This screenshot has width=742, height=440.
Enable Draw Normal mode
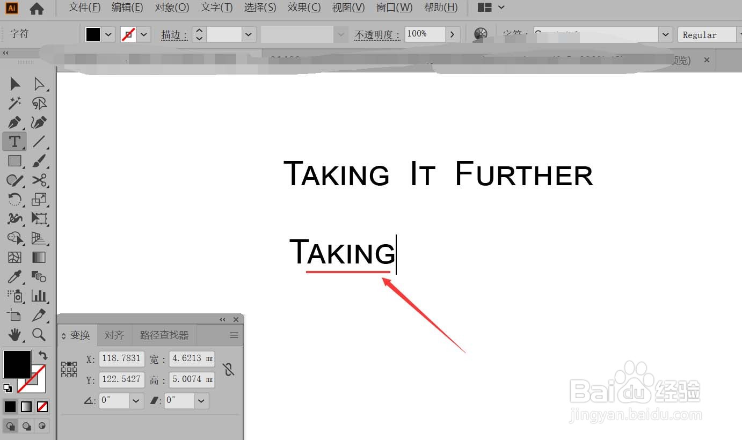[10, 427]
